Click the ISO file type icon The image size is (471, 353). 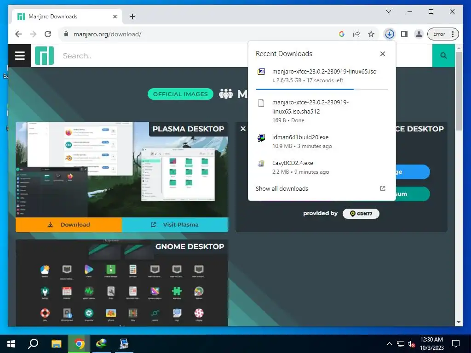click(x=261, y=72)
